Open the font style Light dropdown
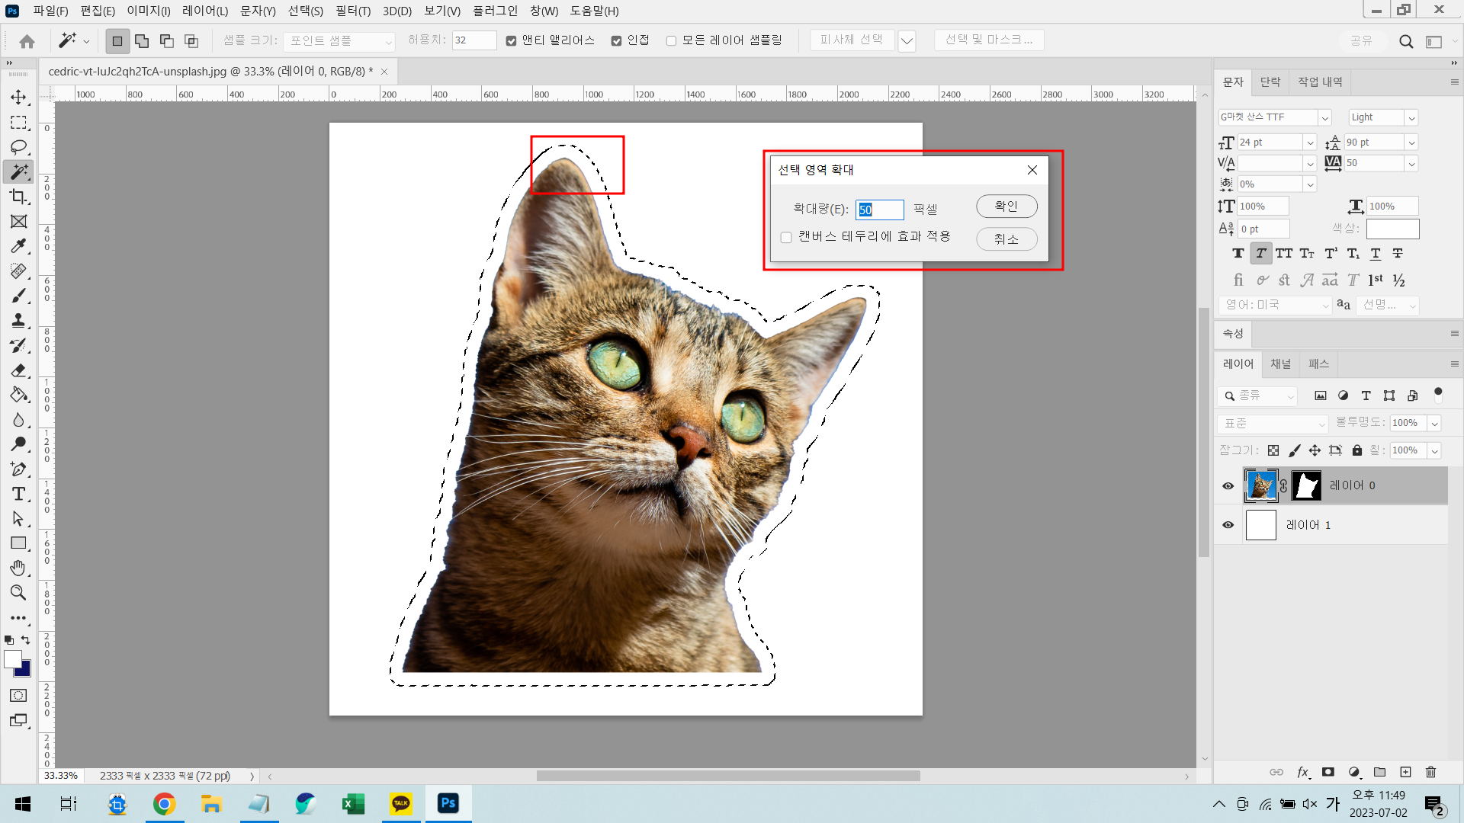 pyautogui.click(x=1411, y=117)
